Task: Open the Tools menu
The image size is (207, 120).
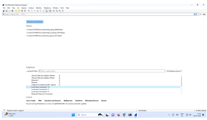Action: pos(62,8)
